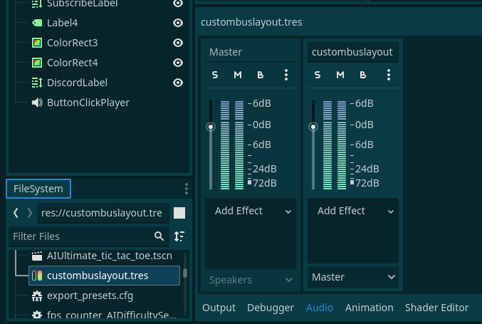Toggle FileSystem split view mode button
482x324 pixels.
(179, 213)
